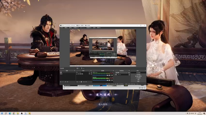This screenshot has width=206, height=115.
Task: Open source Properties button above the docks
Action: 78,68
